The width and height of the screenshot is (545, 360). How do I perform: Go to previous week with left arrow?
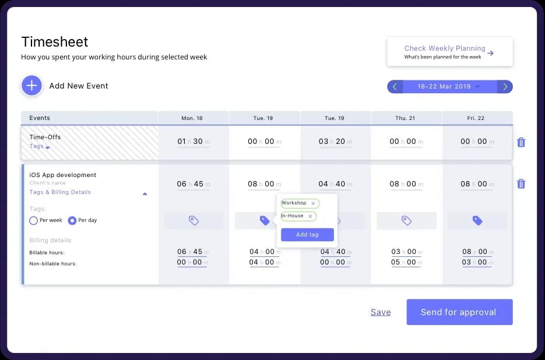[x=395, y=87]
